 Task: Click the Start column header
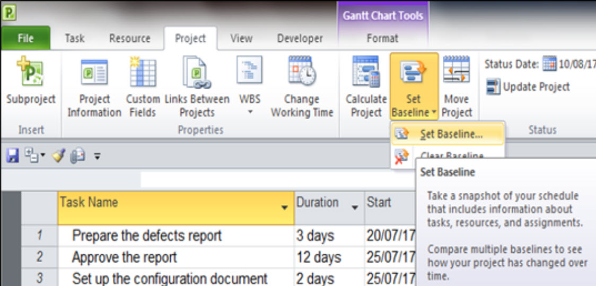(390, 208)
